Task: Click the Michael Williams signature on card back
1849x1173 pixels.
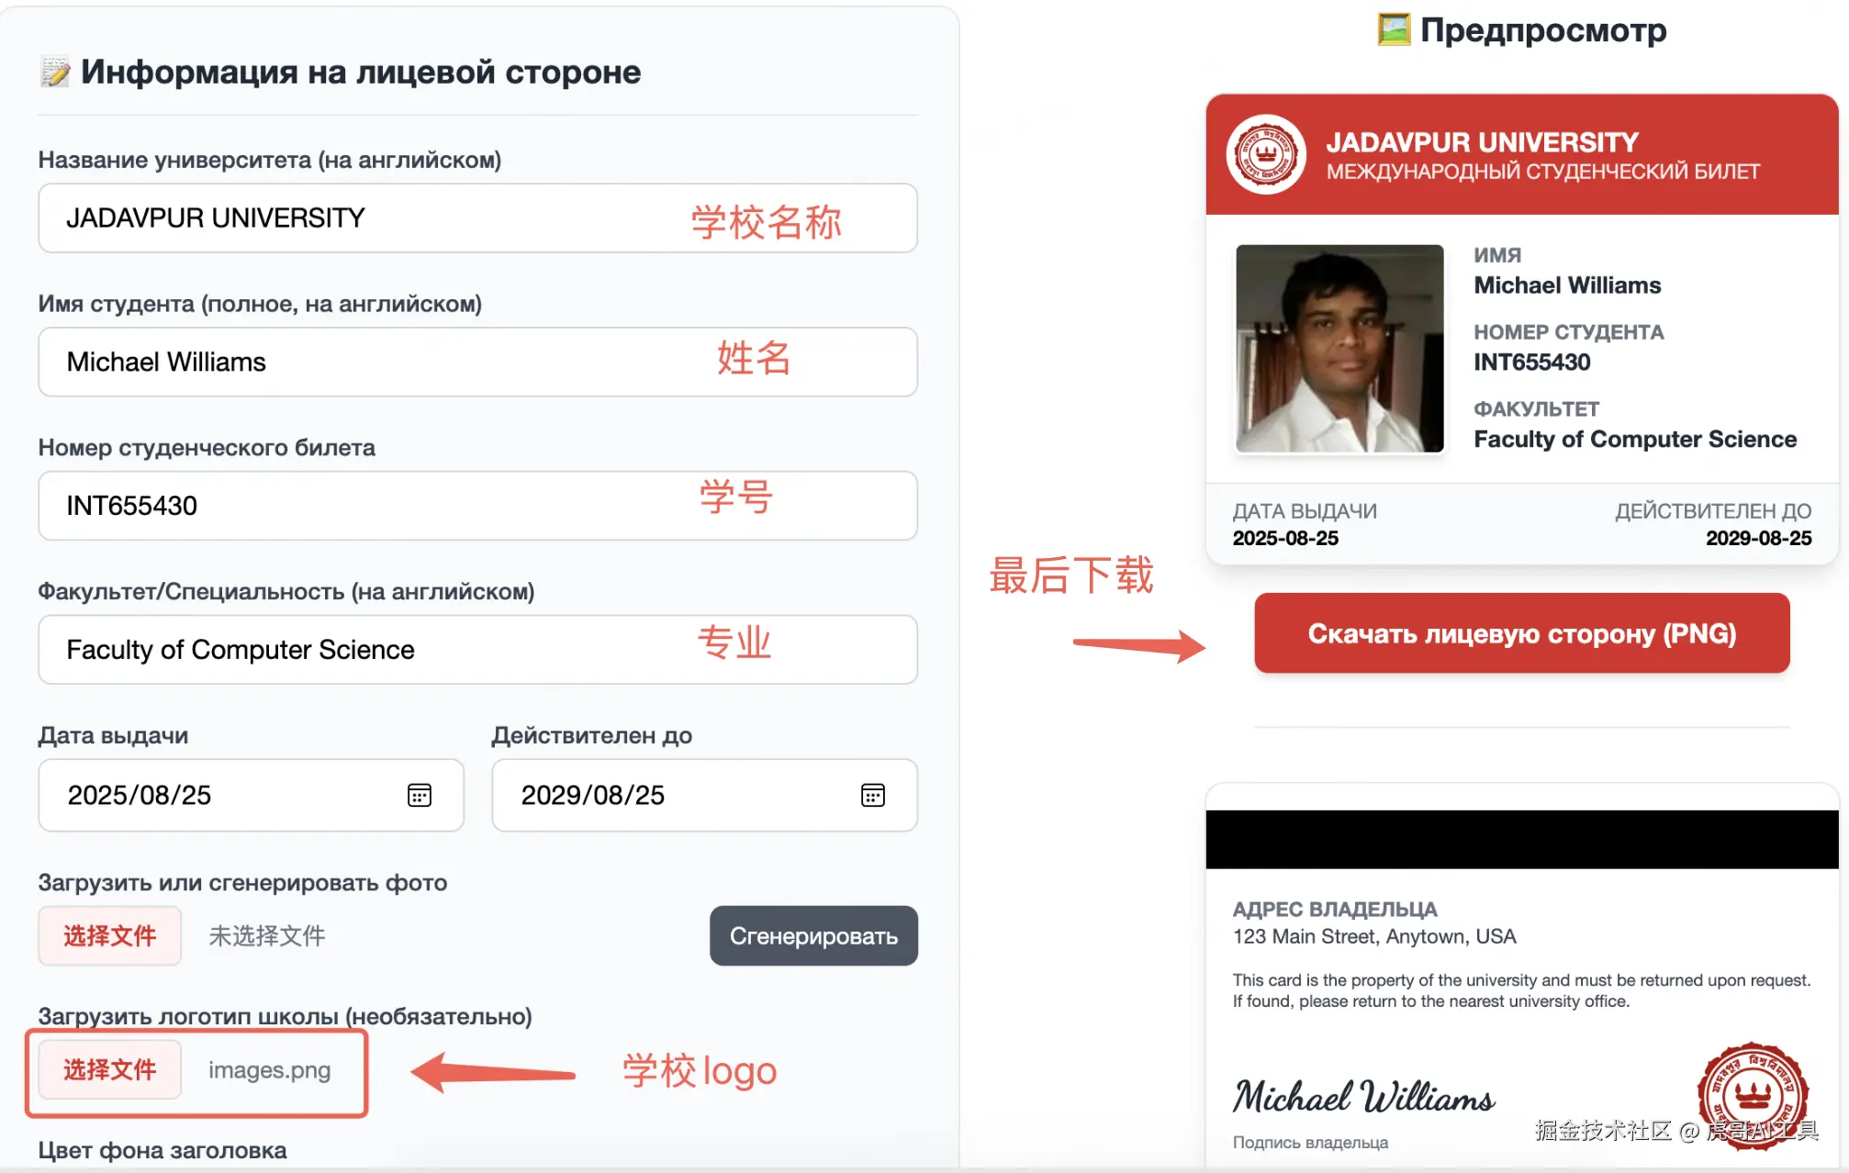Action: [1364, 1097]
